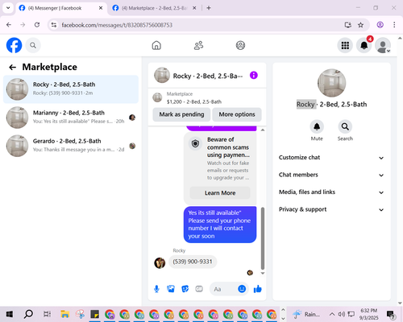The height and width of the screenshot is (322, 403).
Task: Open Rain weather widget in taskbar
Action: click(x=307, y=314)
